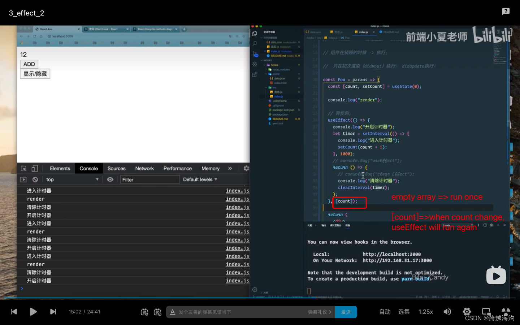Open danmaku text style A icon
Screen dimensions: 520x325
tap(173, 312)
